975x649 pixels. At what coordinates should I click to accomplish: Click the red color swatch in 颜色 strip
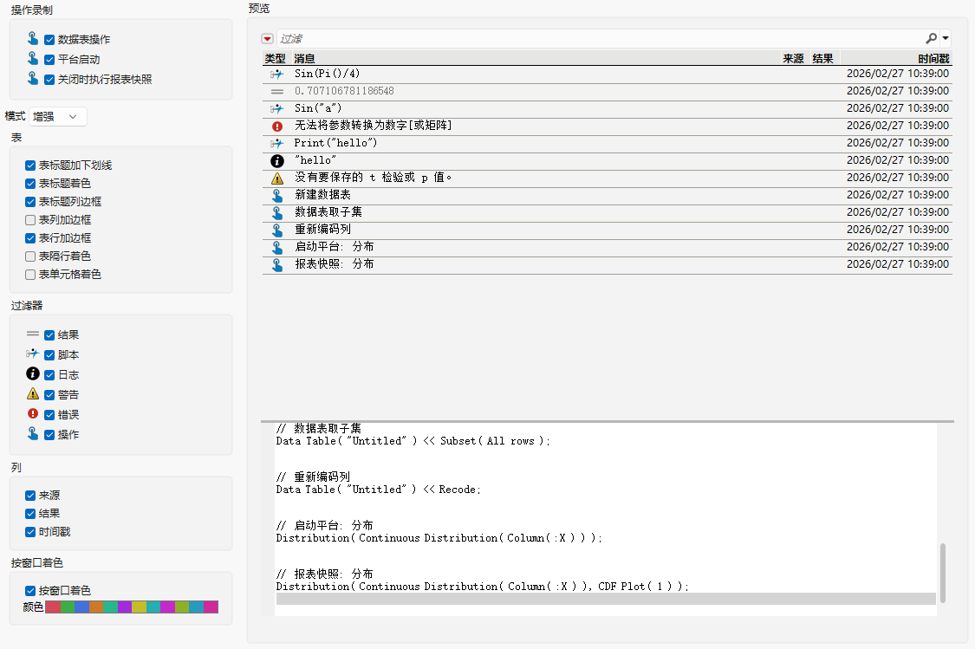[x=53, y=607]
